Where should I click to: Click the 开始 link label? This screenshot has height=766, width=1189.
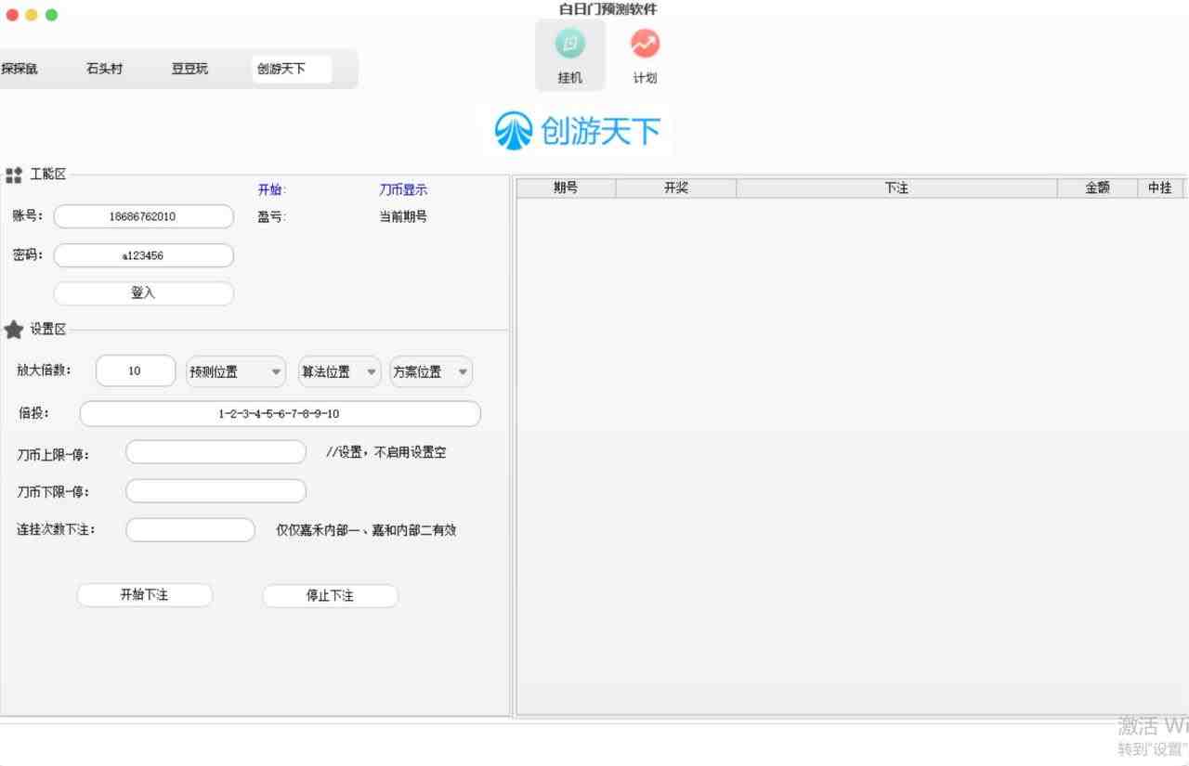270,188
